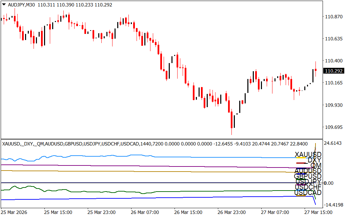Click the 25 Mar 2026 date label
The image size is (347, 217).
[15, 212]
